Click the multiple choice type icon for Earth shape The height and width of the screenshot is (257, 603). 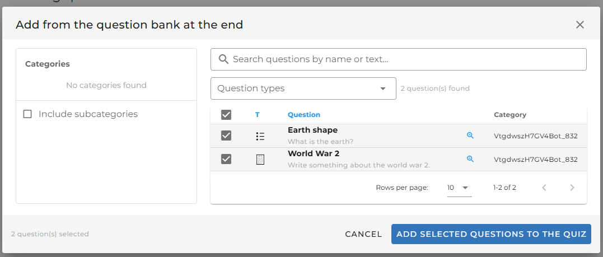pyautogui.click(x=260, y=136)
